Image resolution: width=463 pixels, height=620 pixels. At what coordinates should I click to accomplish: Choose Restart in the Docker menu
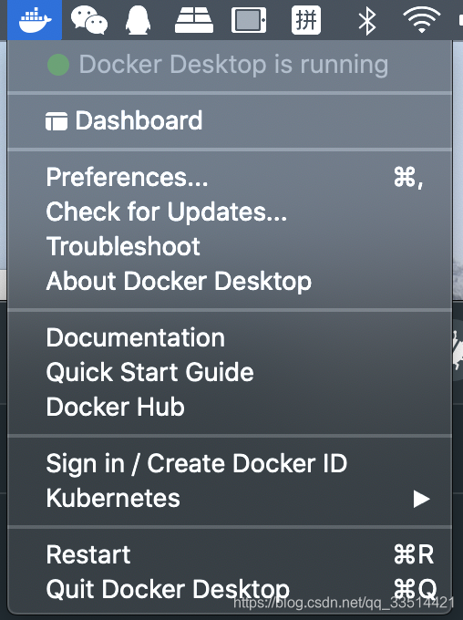tap(230, 554)
